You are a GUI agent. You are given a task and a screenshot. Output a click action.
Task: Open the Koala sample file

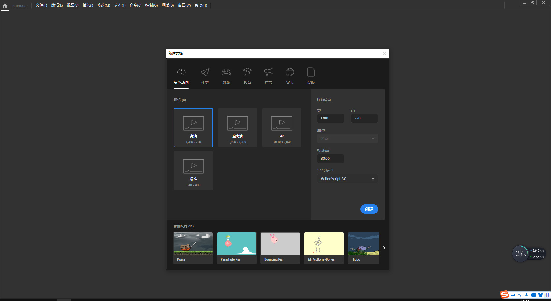coord(193,248)
